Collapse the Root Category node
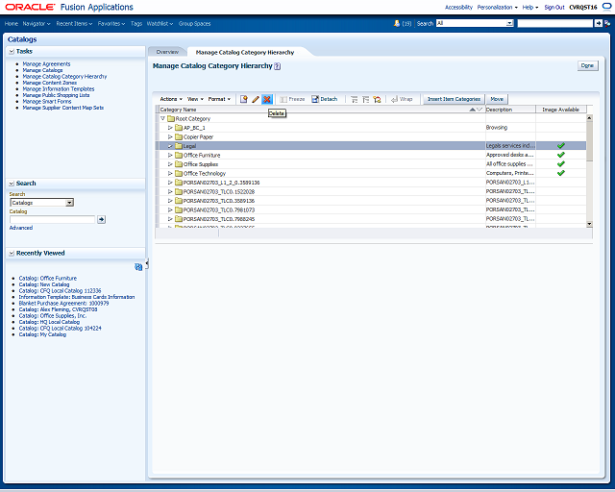 [162, 118]
